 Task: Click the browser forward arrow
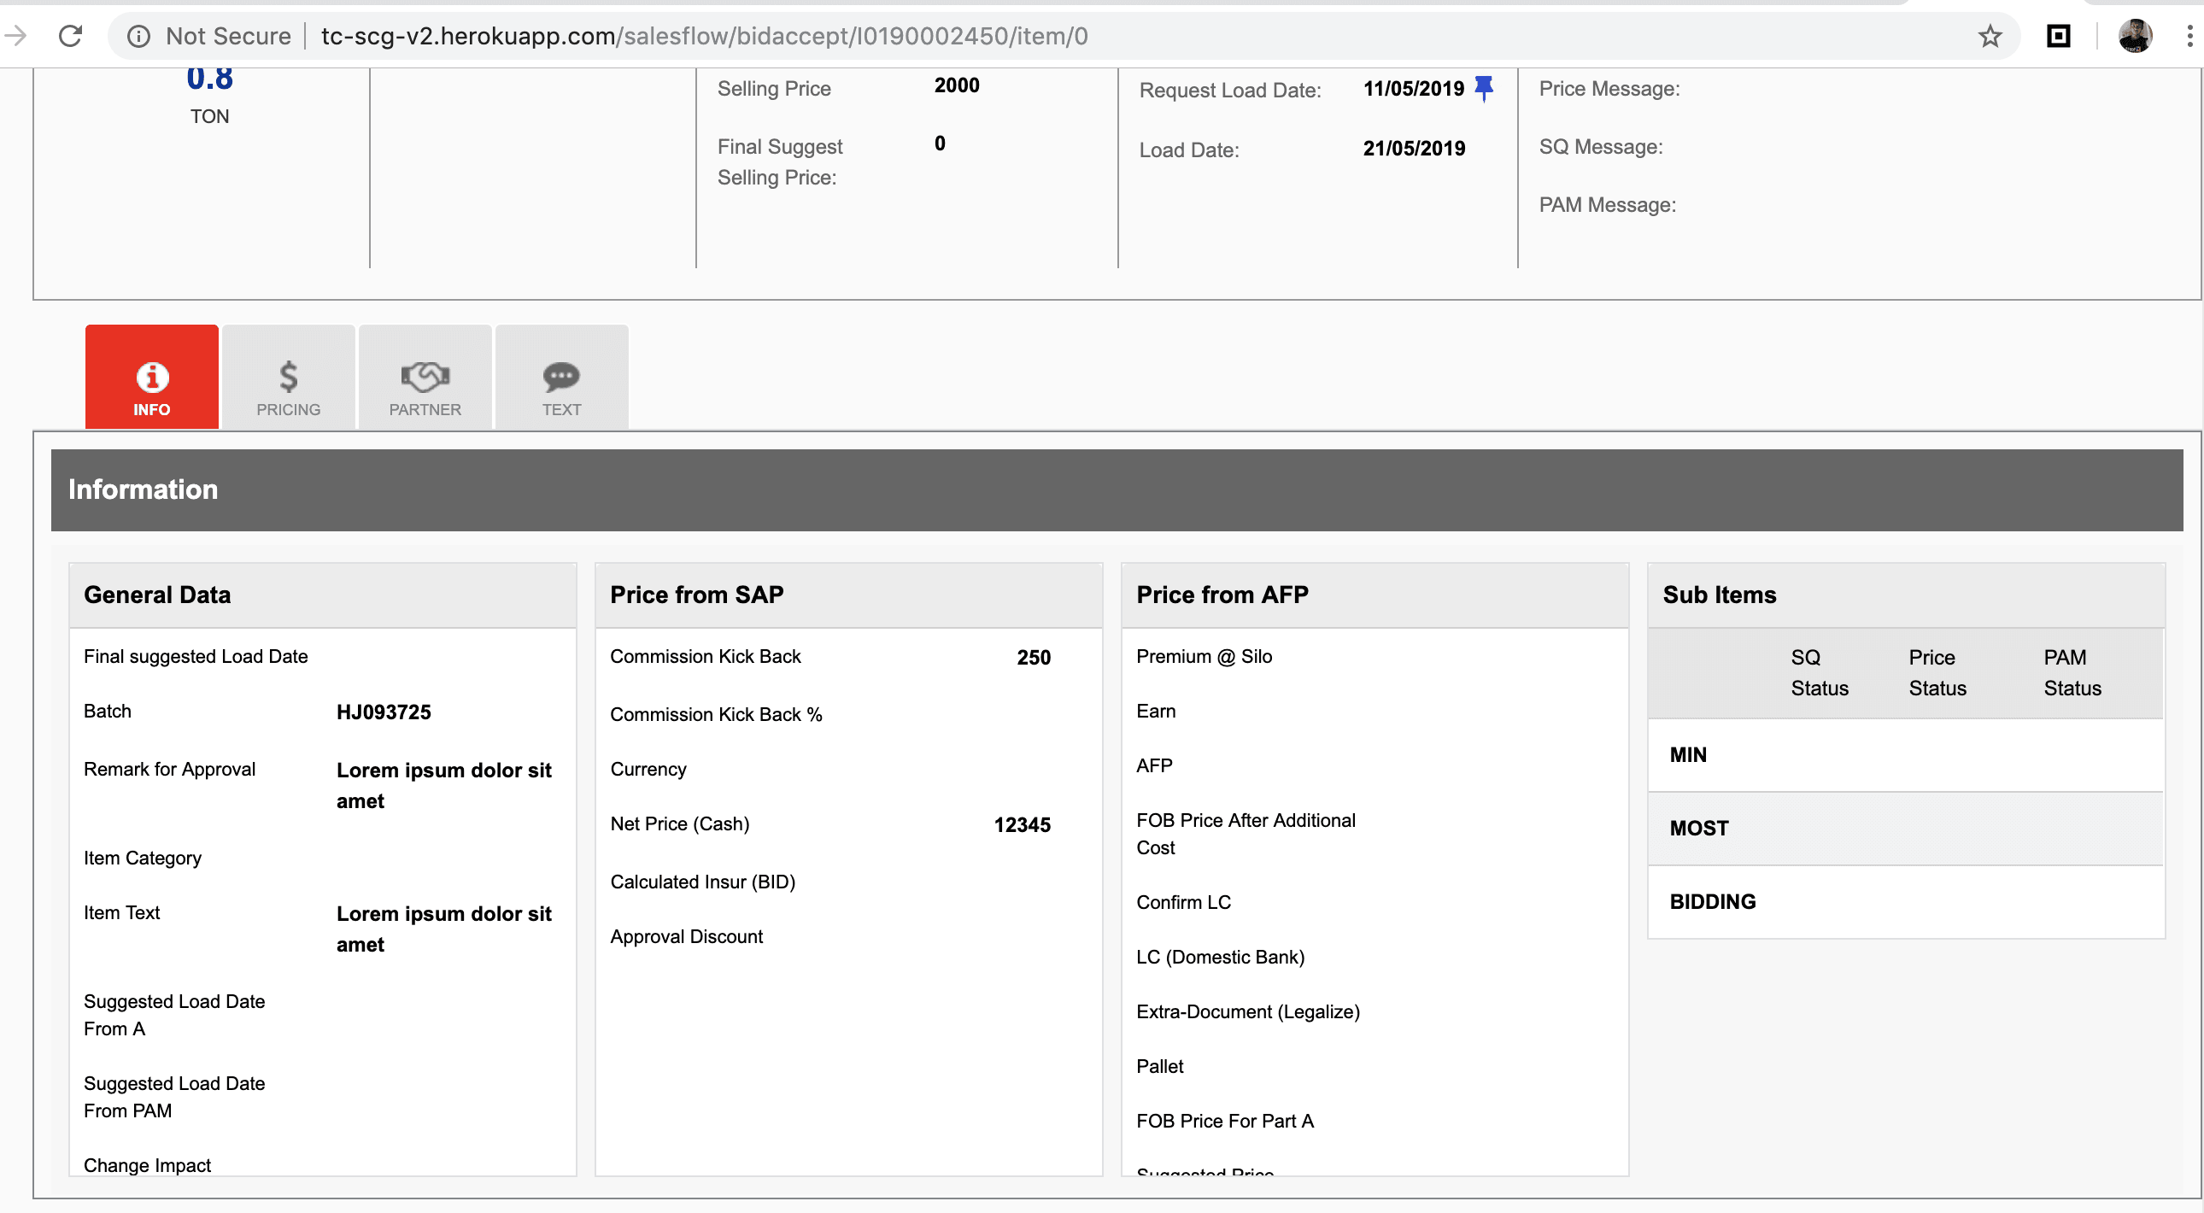click(17, 36)
